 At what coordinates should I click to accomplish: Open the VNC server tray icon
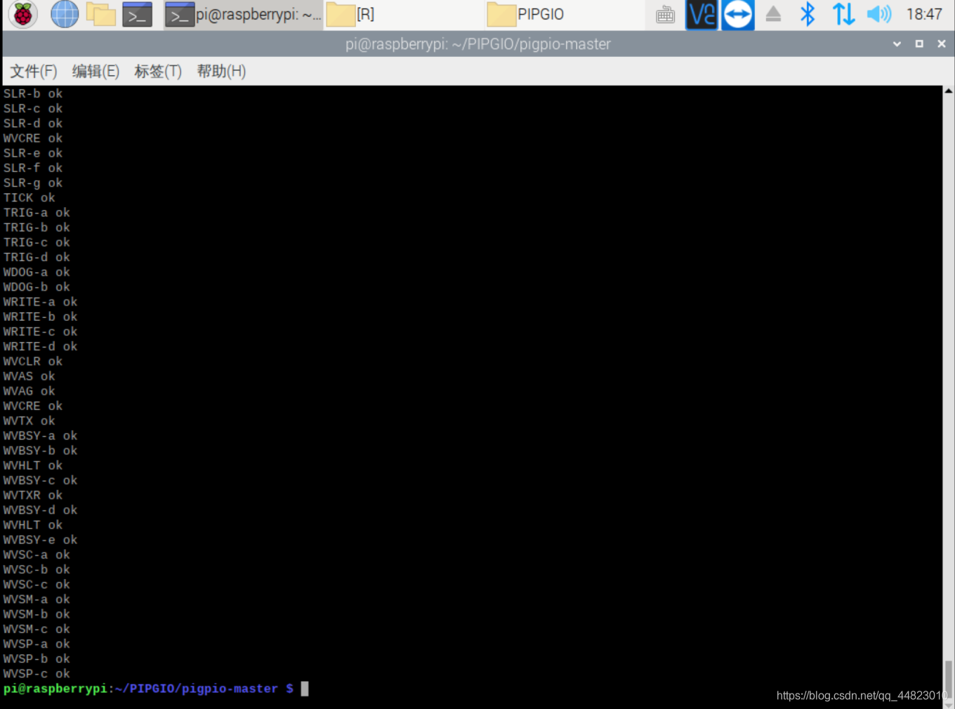702,15
